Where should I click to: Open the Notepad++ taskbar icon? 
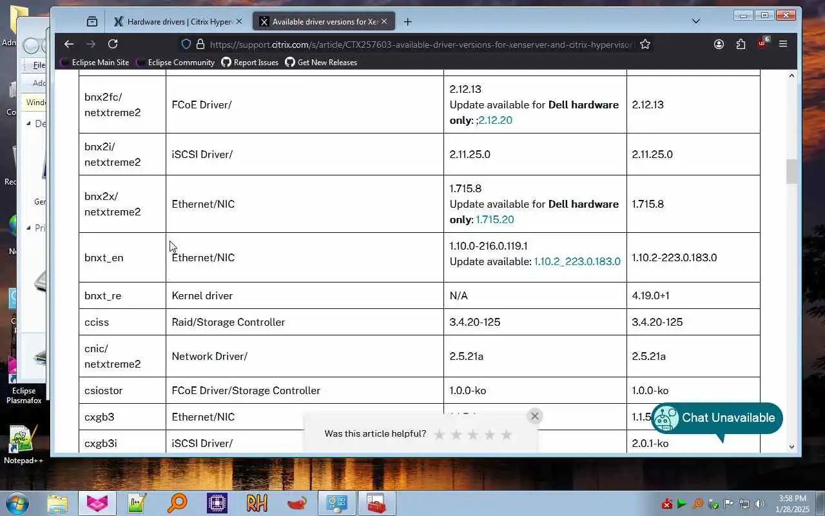point(137,503)
